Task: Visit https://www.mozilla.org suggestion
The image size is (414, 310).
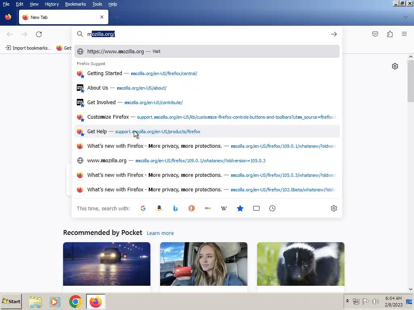Action: pyautogui.click(x=207, y=51)
